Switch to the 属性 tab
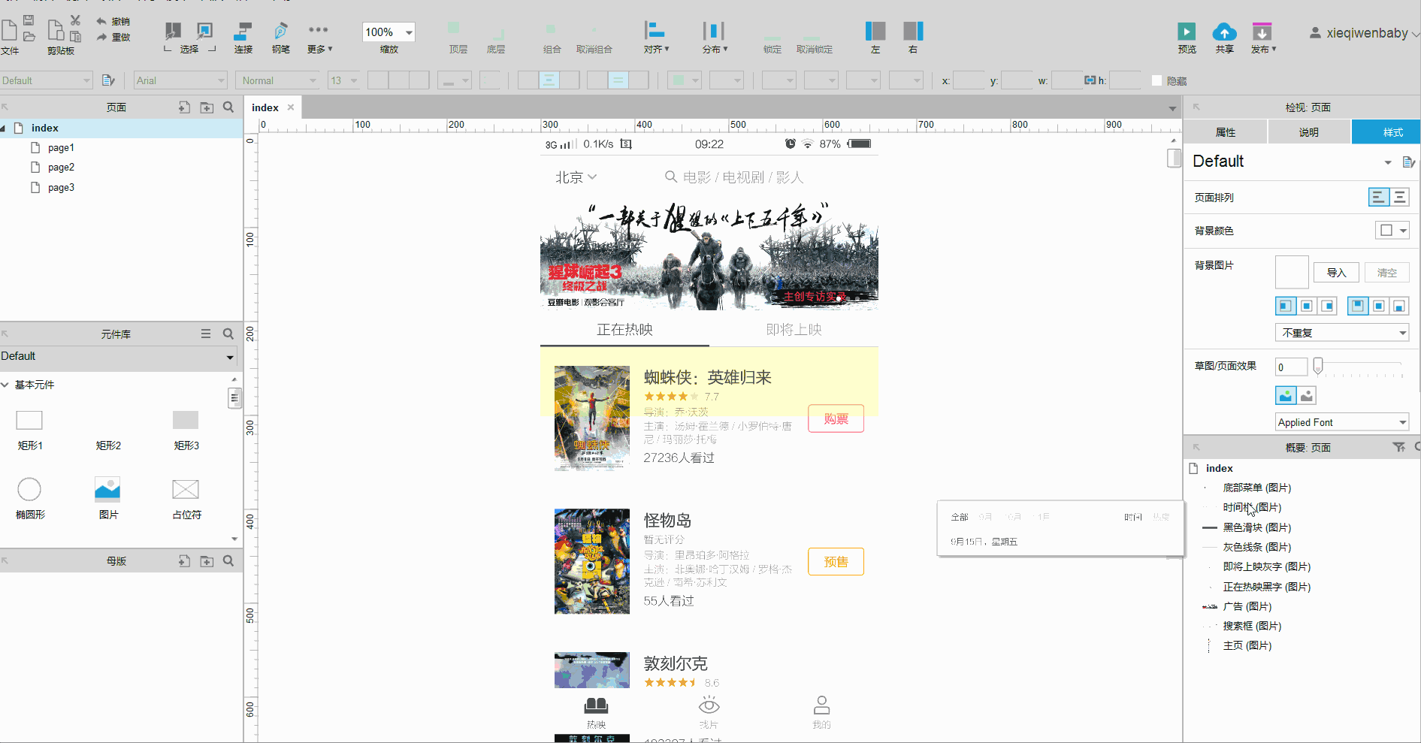The width and height of the screenshot is (1421, 743). (x=1226, y=132)
